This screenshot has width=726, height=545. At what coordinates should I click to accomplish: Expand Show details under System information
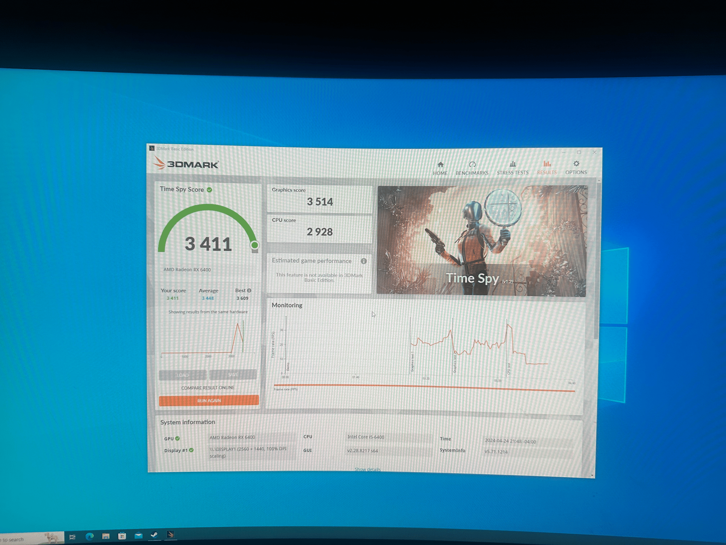point(368,469)
